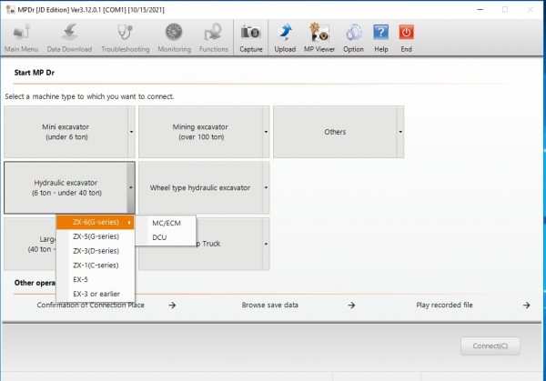Select Hydraulic excavator (6 ton - under 40 ton)
The height and width of the screenshot is (381, 546).
[x=66, y=187]
